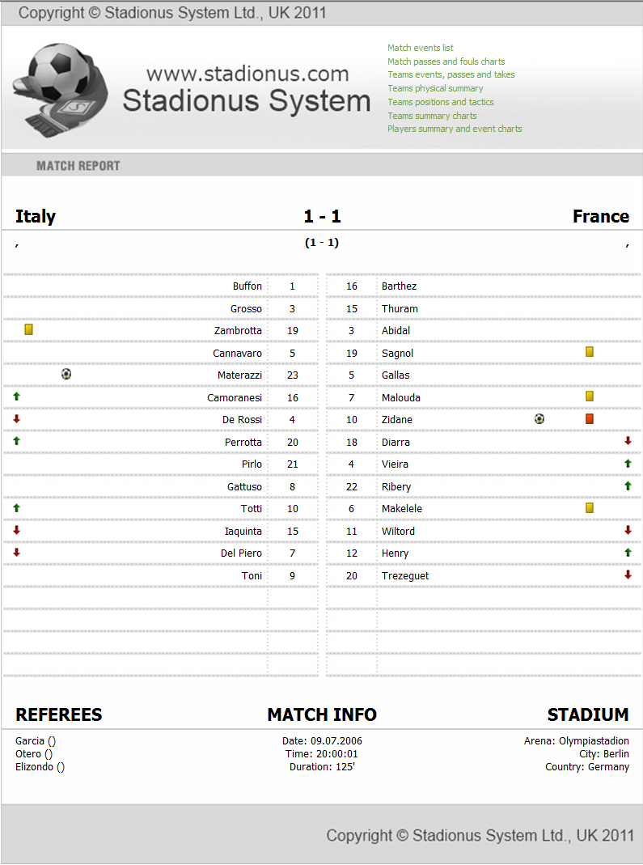The image size is (643, 865).
Task: Click Materazzi's goal ball icon
Action: [x=66, y=374]
